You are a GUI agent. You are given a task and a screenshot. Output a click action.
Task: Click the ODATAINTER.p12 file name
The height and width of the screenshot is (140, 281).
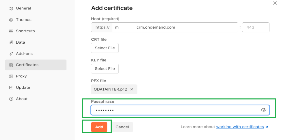(110, 90)
